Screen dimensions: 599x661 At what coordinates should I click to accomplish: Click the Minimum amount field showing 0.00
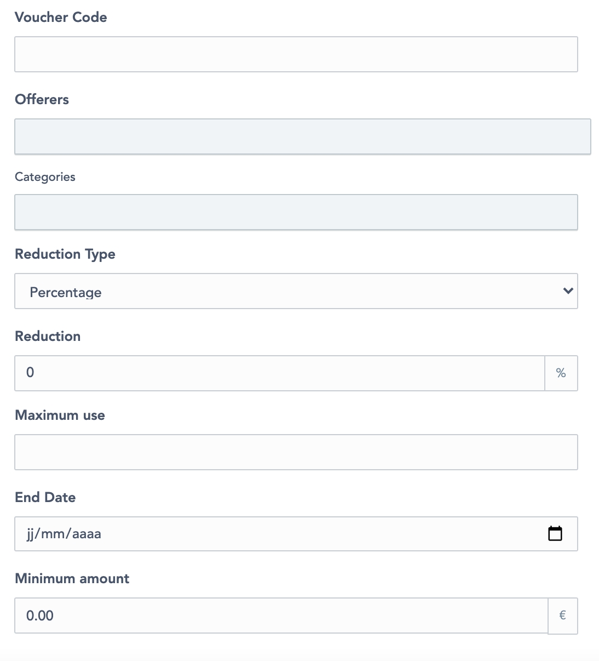pyautogui.click(x=280, y=616)
